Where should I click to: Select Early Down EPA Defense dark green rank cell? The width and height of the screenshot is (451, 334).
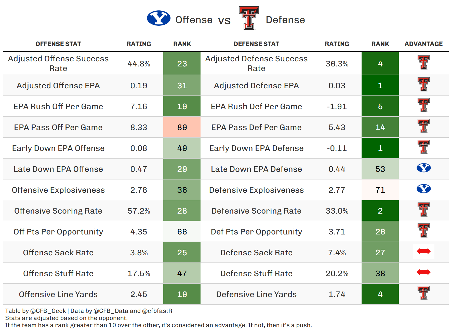(x=380, y=148)
